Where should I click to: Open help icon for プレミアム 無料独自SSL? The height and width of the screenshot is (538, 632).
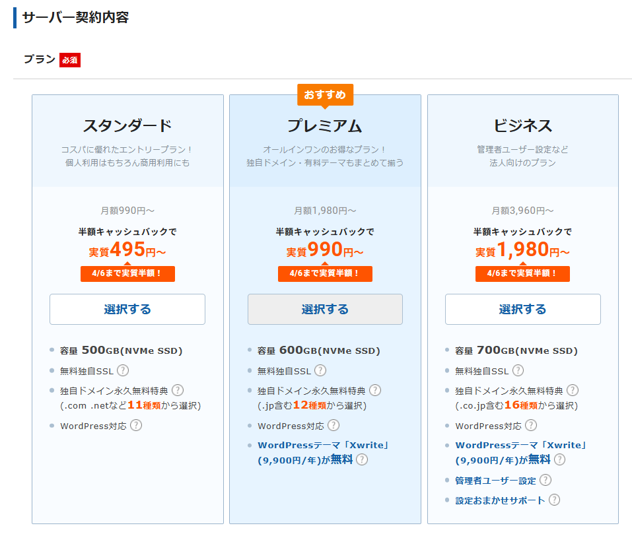[320, 370]
